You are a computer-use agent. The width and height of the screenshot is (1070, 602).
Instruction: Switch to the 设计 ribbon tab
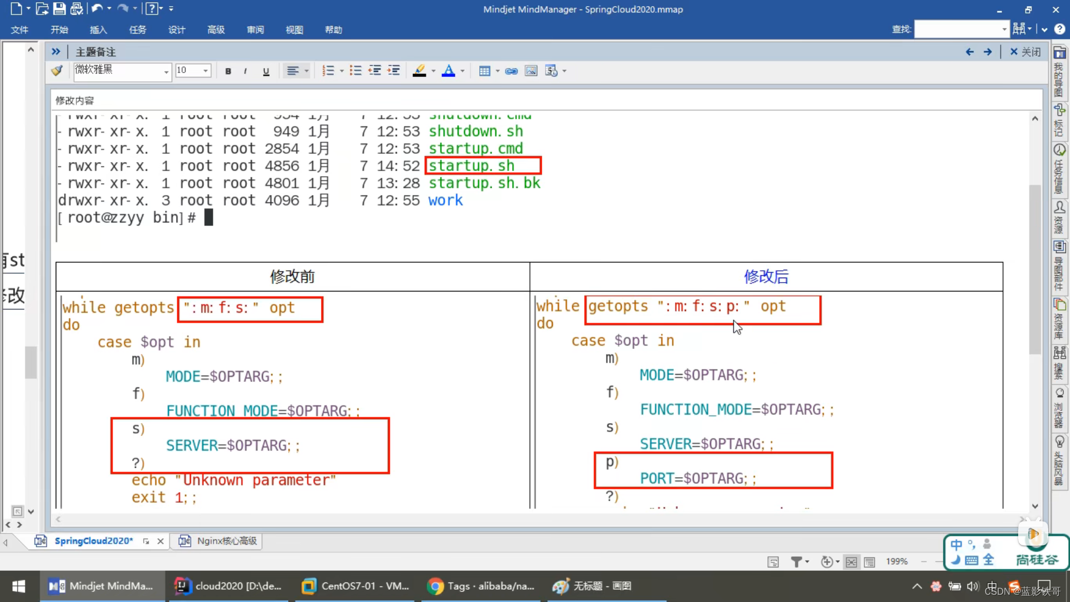(177, 30)
